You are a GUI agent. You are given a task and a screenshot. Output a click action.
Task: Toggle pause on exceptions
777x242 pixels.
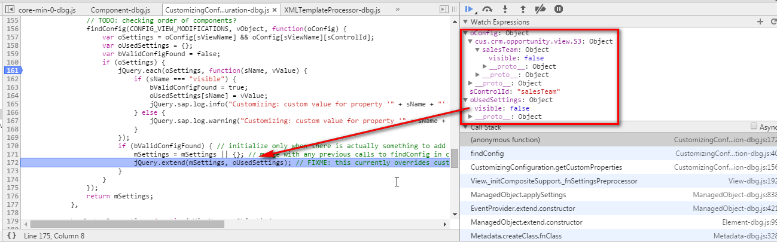558,9
